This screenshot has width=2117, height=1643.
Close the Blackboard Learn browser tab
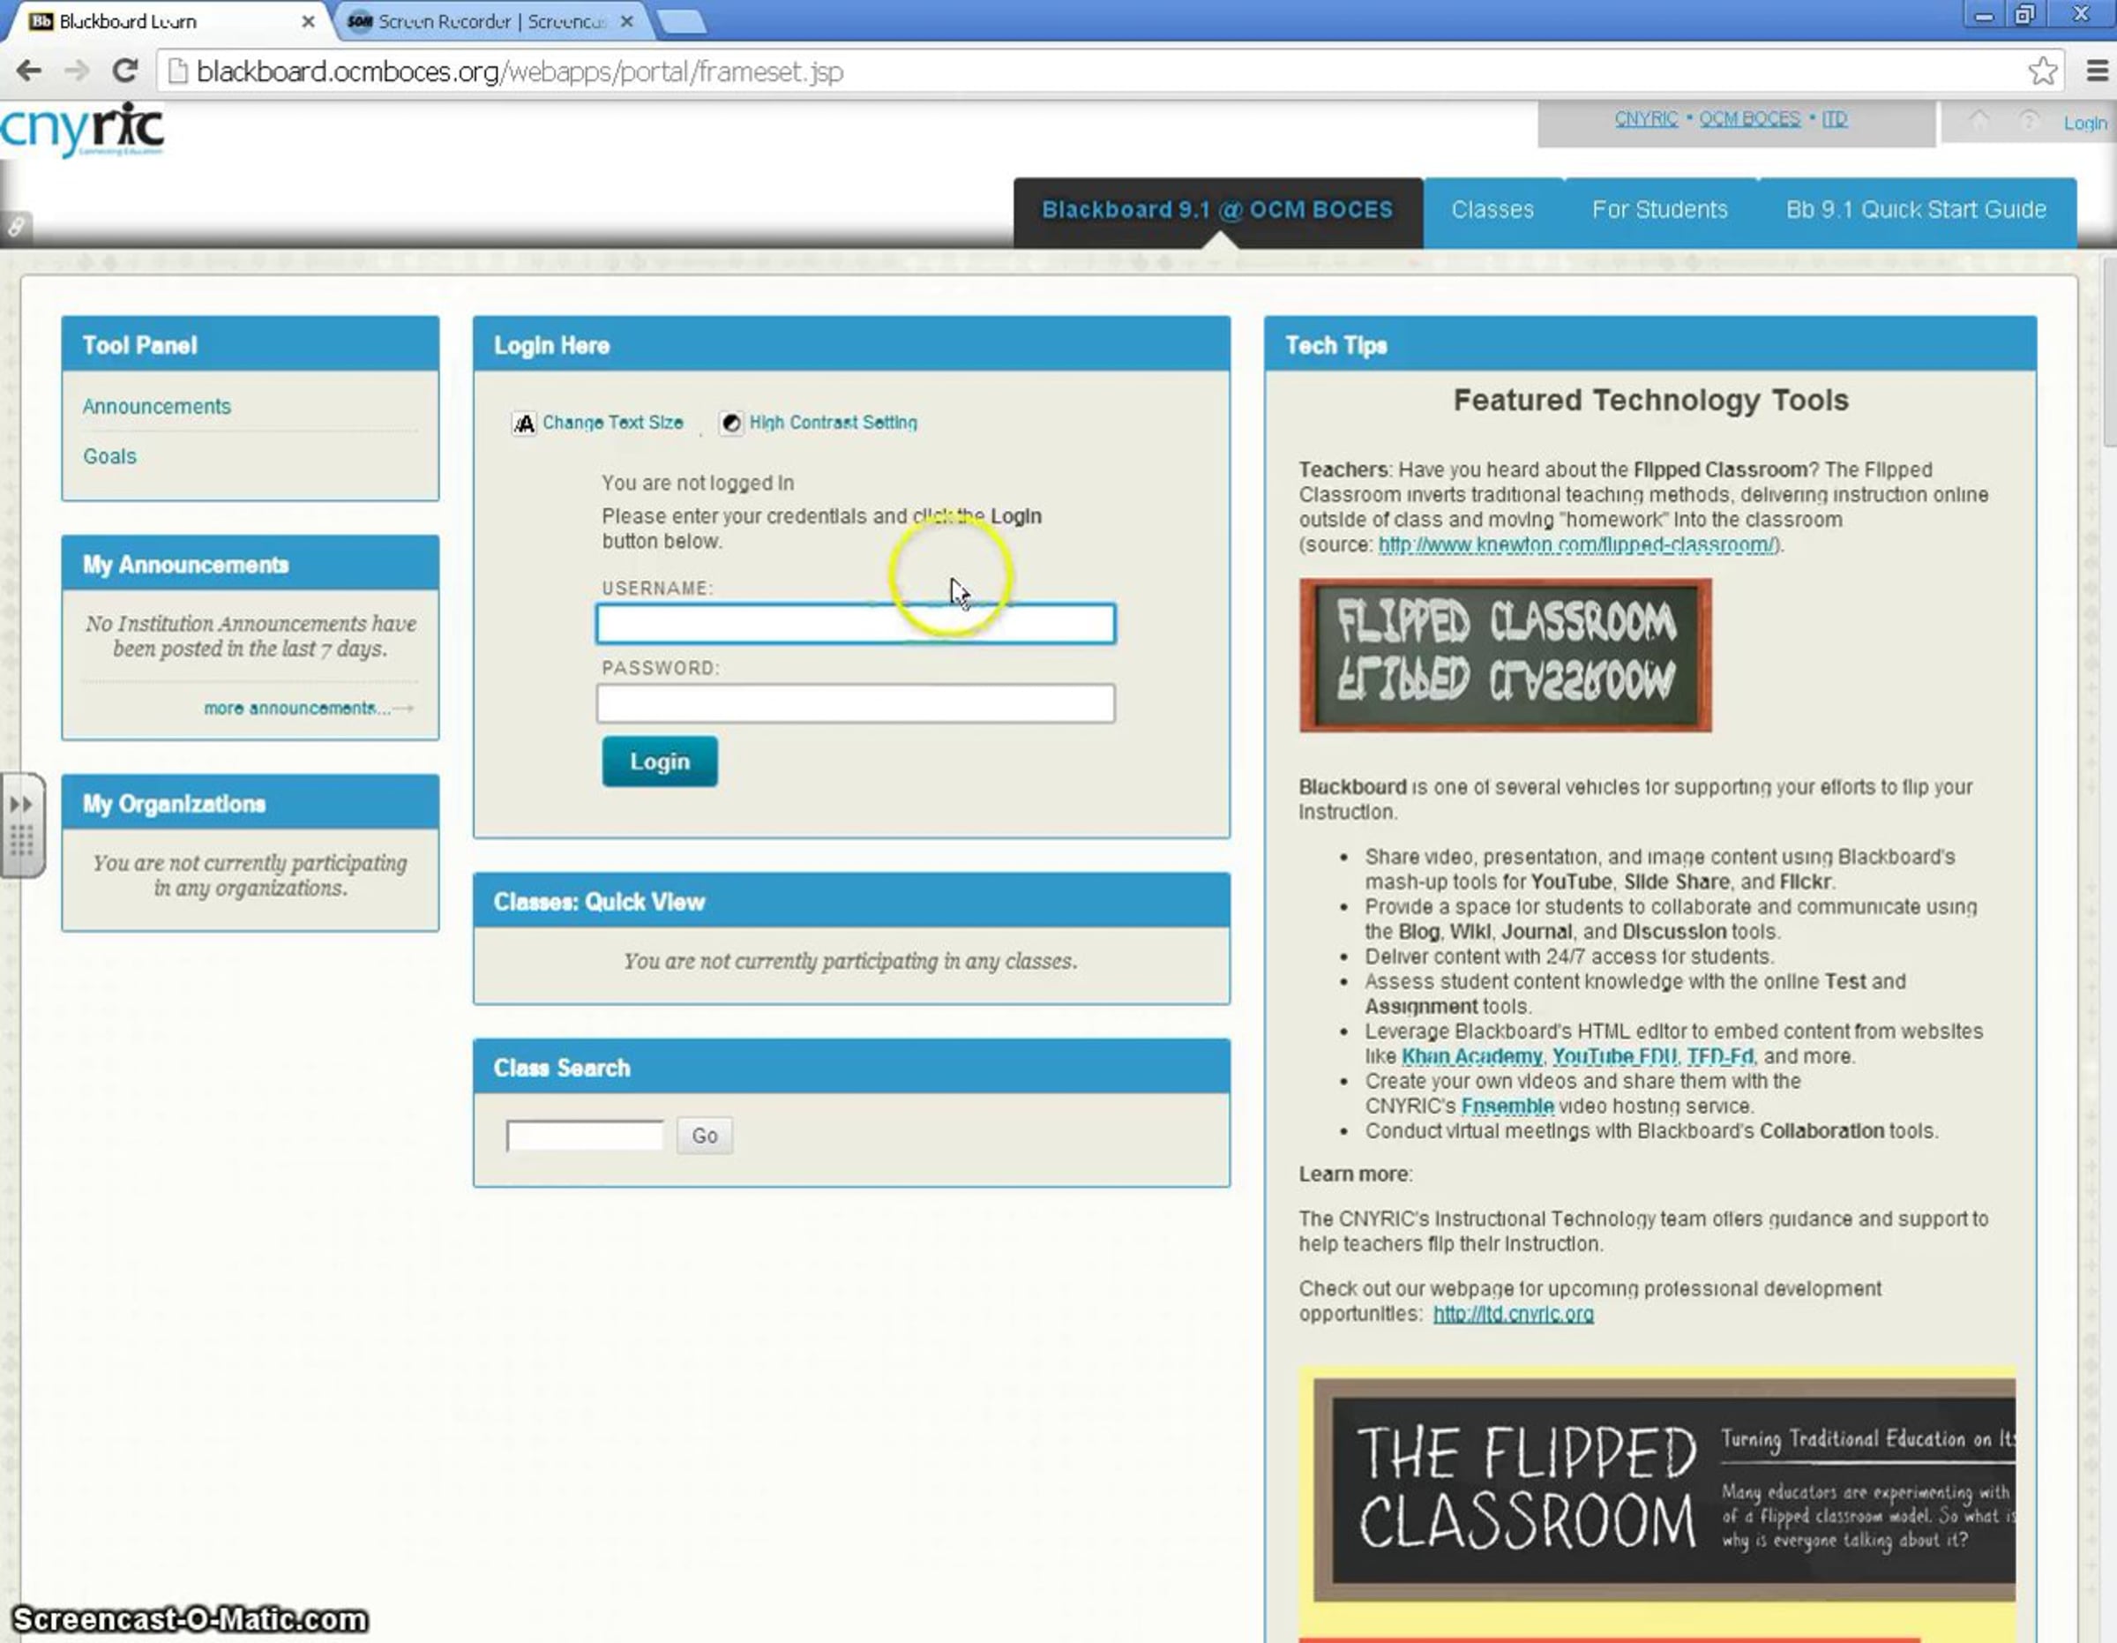pyautogui.click(x=308, y=20)
